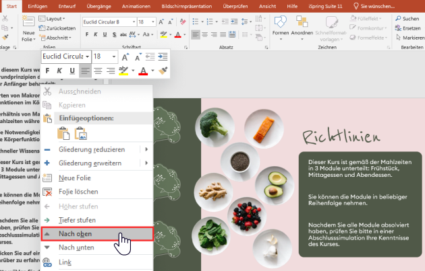Toggle bold in the mini toolbar
The image size is (425, 271).
[x=47, y=71]
